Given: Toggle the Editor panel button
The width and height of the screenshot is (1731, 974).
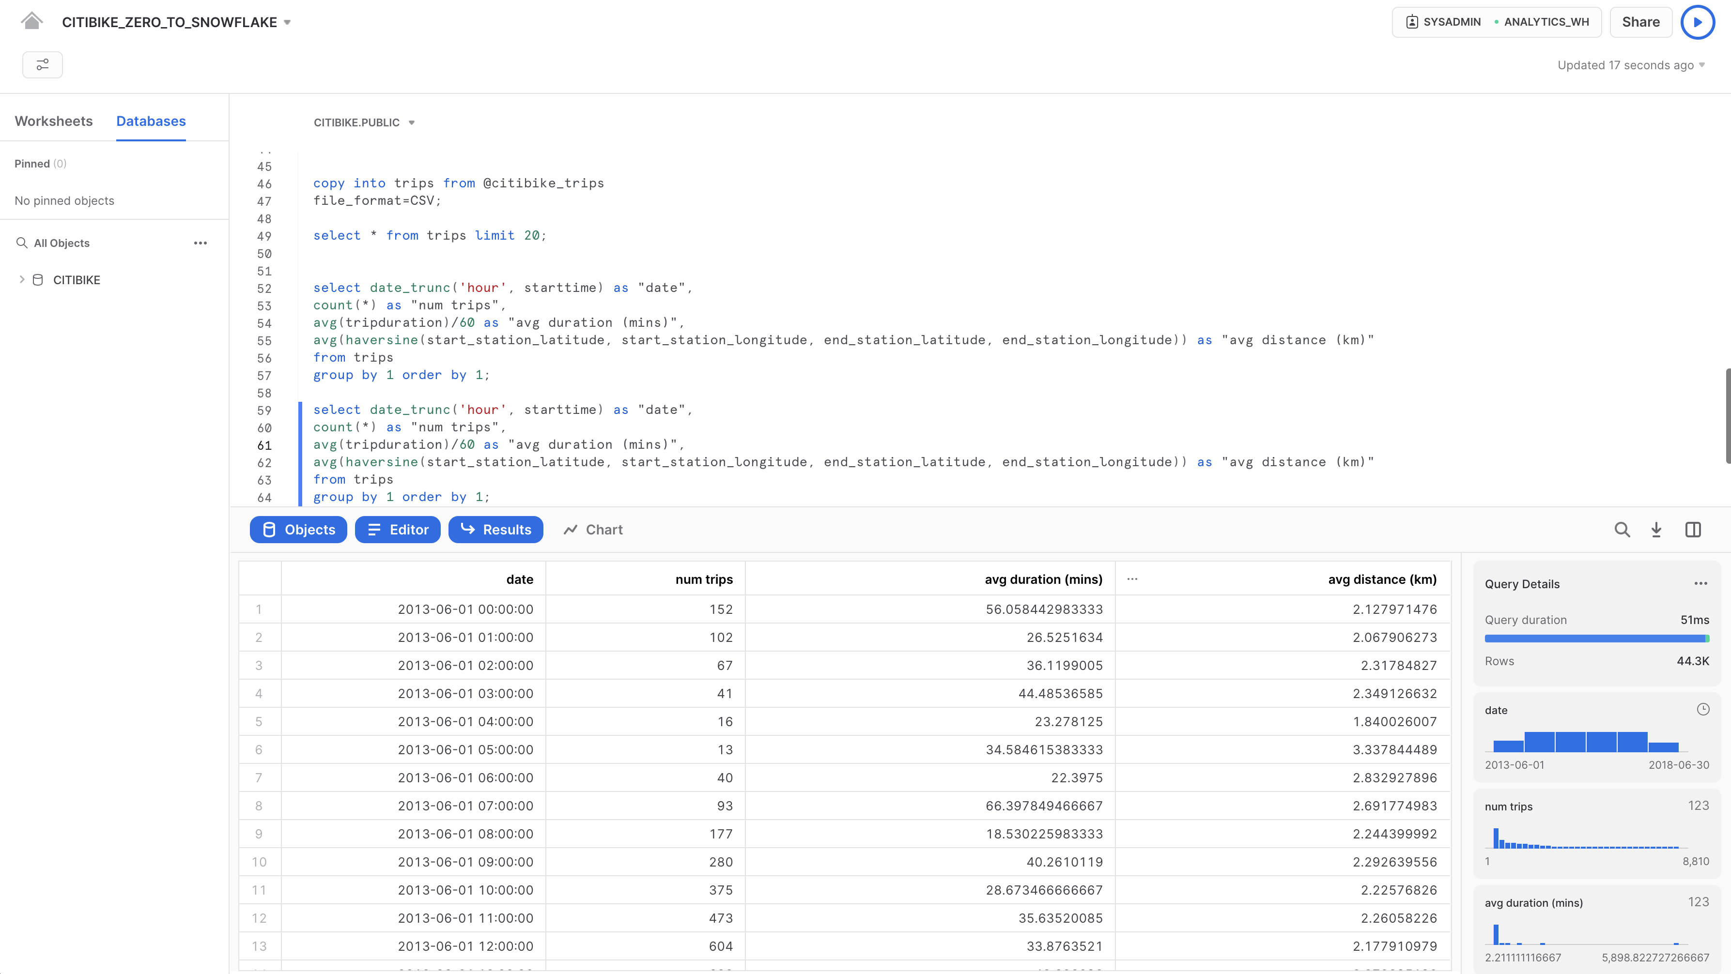Looking at the screenshot, I should coord(398,530).
